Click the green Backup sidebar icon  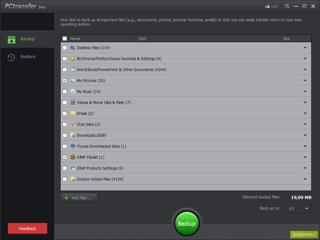click(12, 40)
